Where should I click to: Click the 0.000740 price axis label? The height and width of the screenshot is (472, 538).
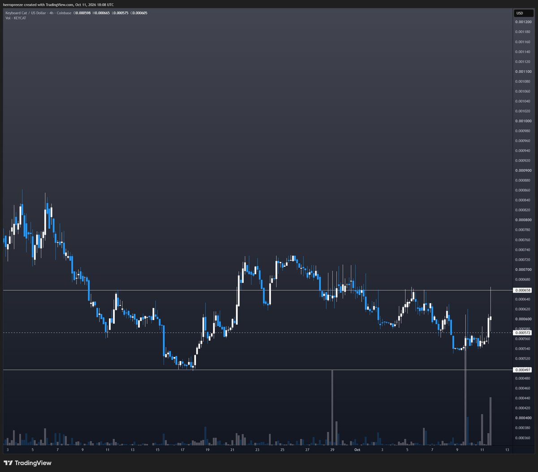coord(523,250)
